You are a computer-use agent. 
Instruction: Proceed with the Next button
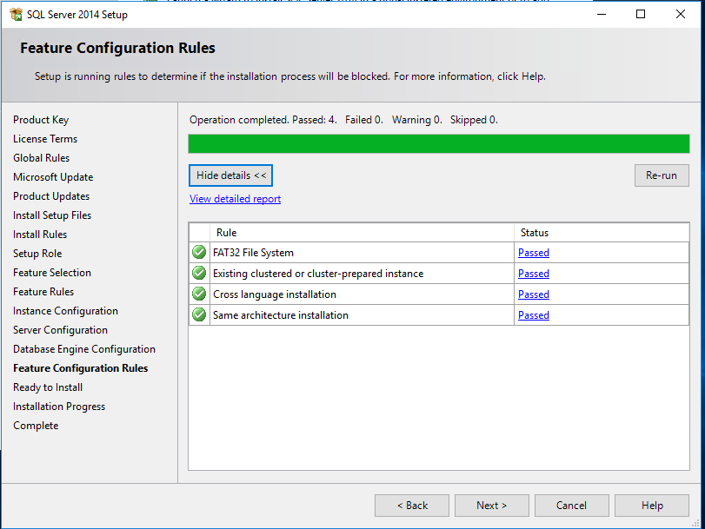pyautogui.click(x=492, y=506)
